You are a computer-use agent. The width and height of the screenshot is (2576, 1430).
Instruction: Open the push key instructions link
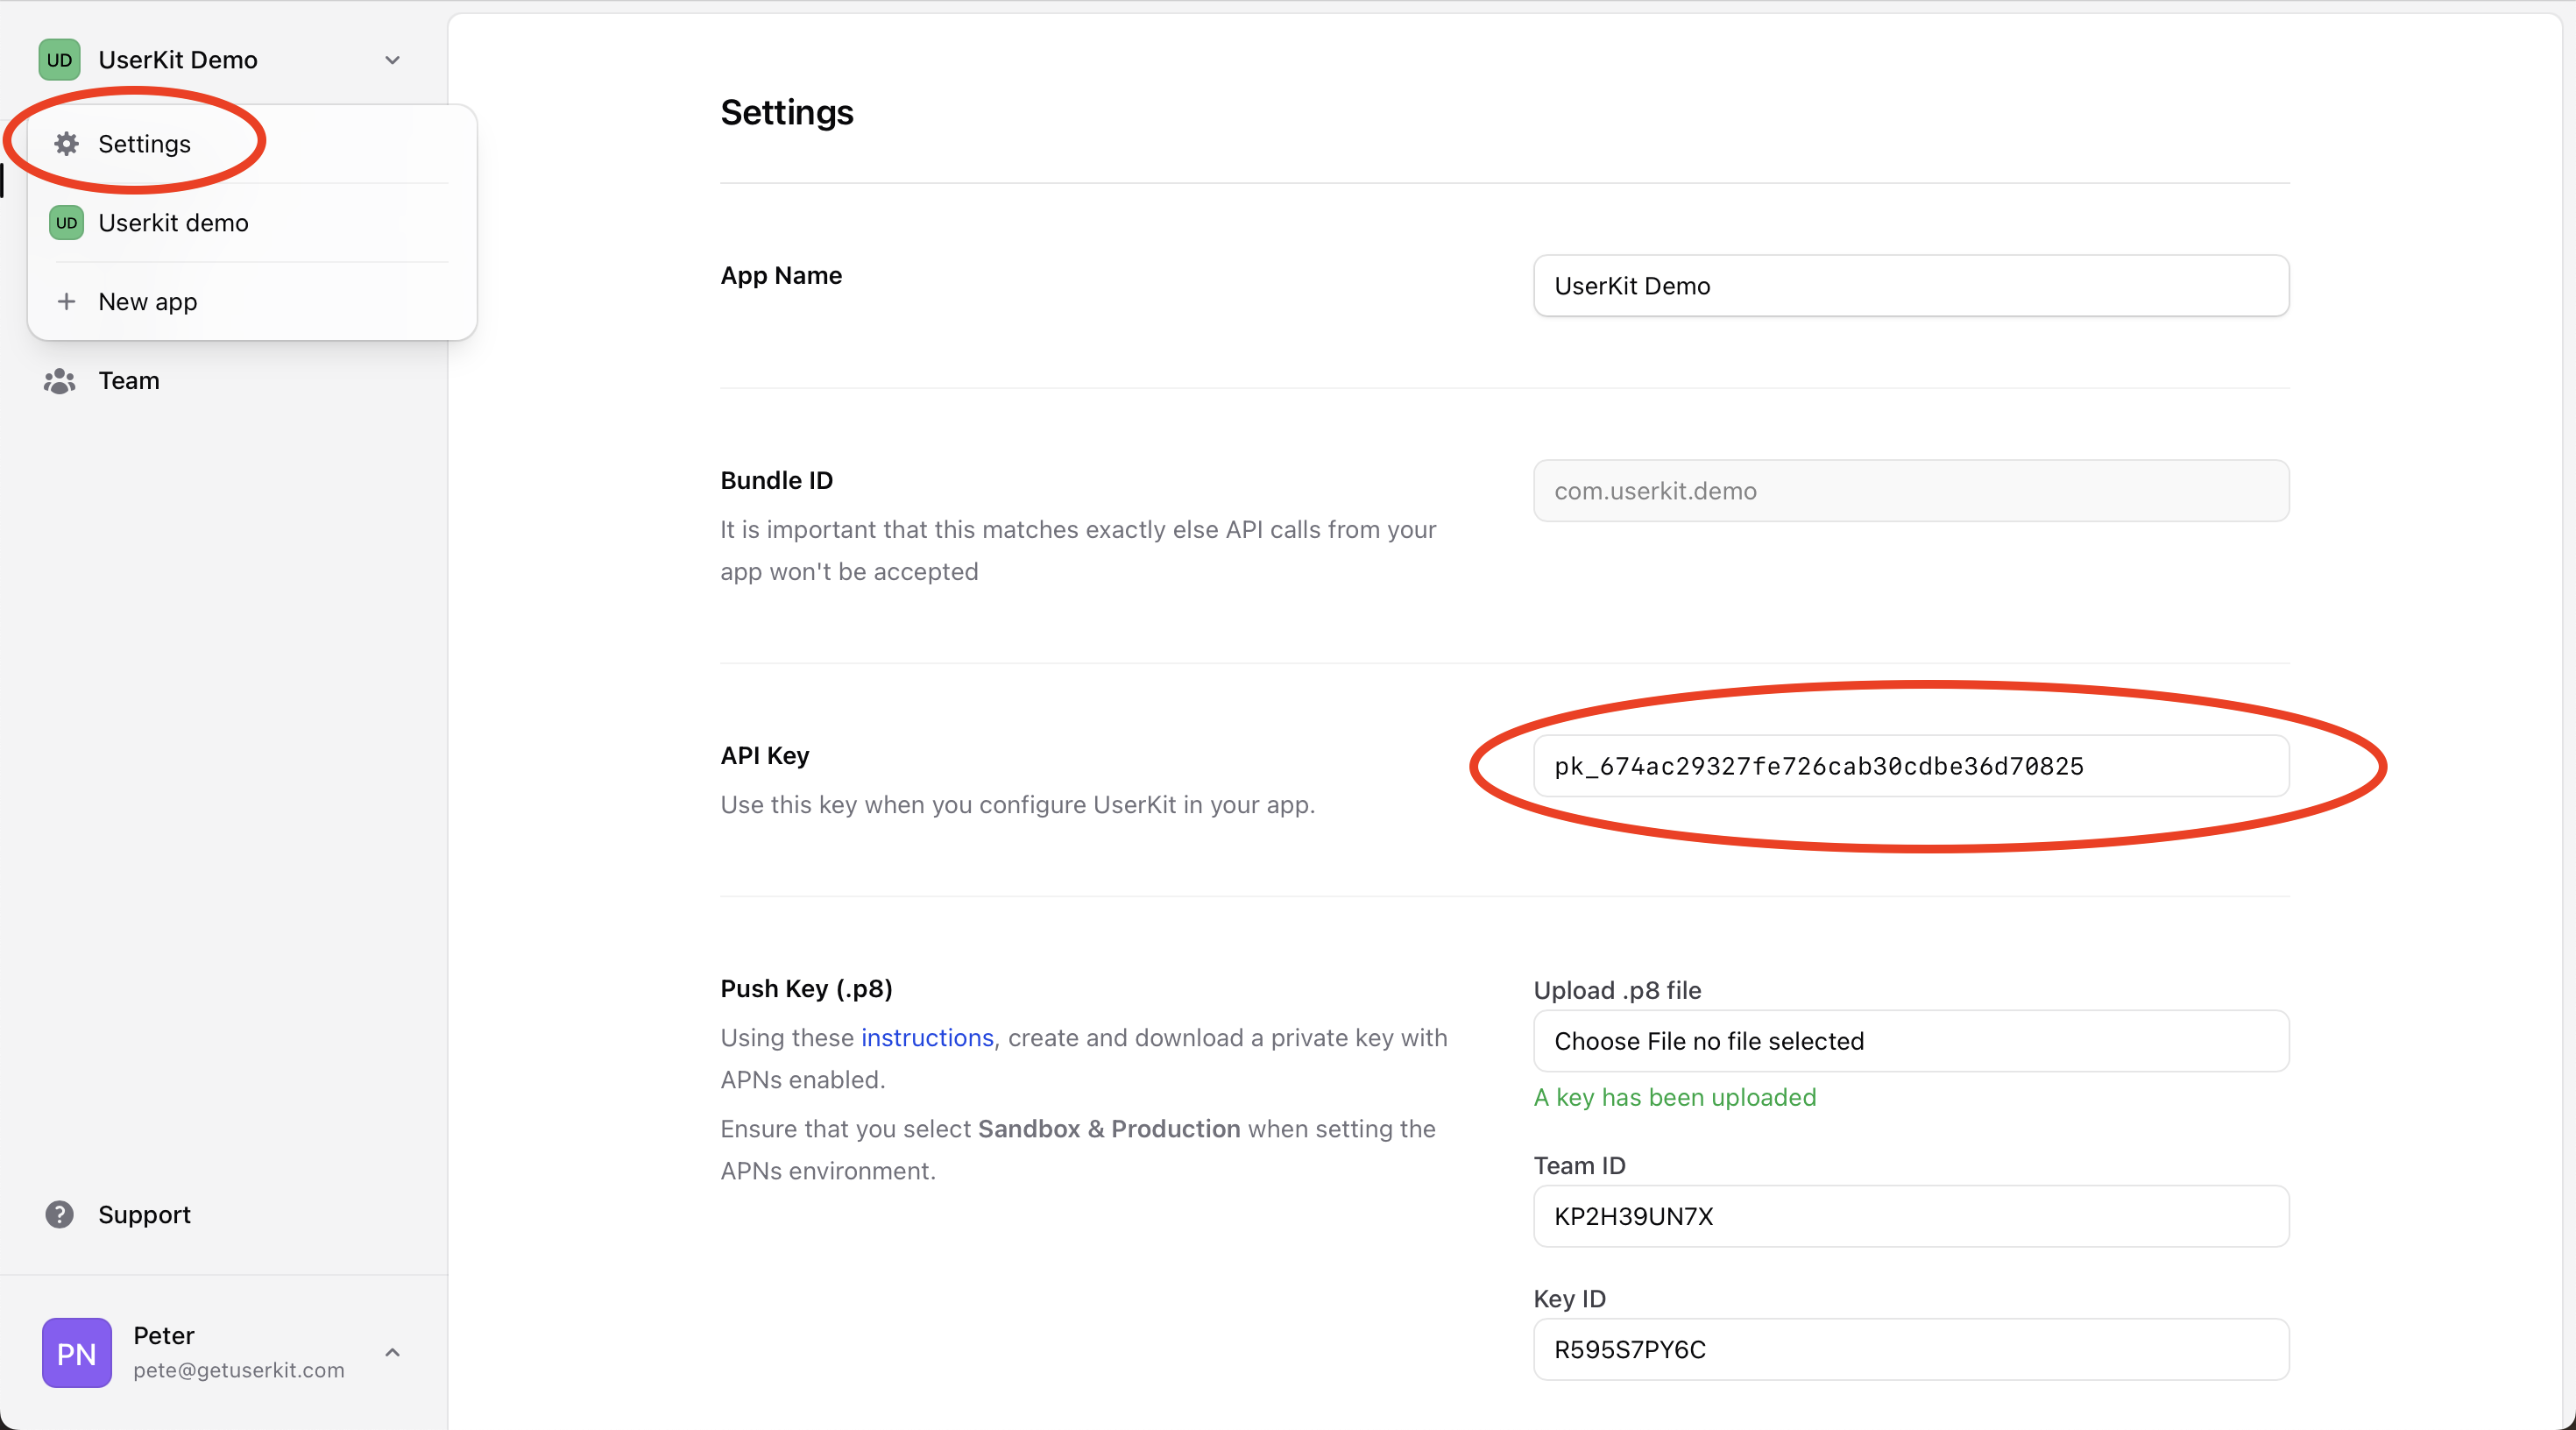[927, 1037]
